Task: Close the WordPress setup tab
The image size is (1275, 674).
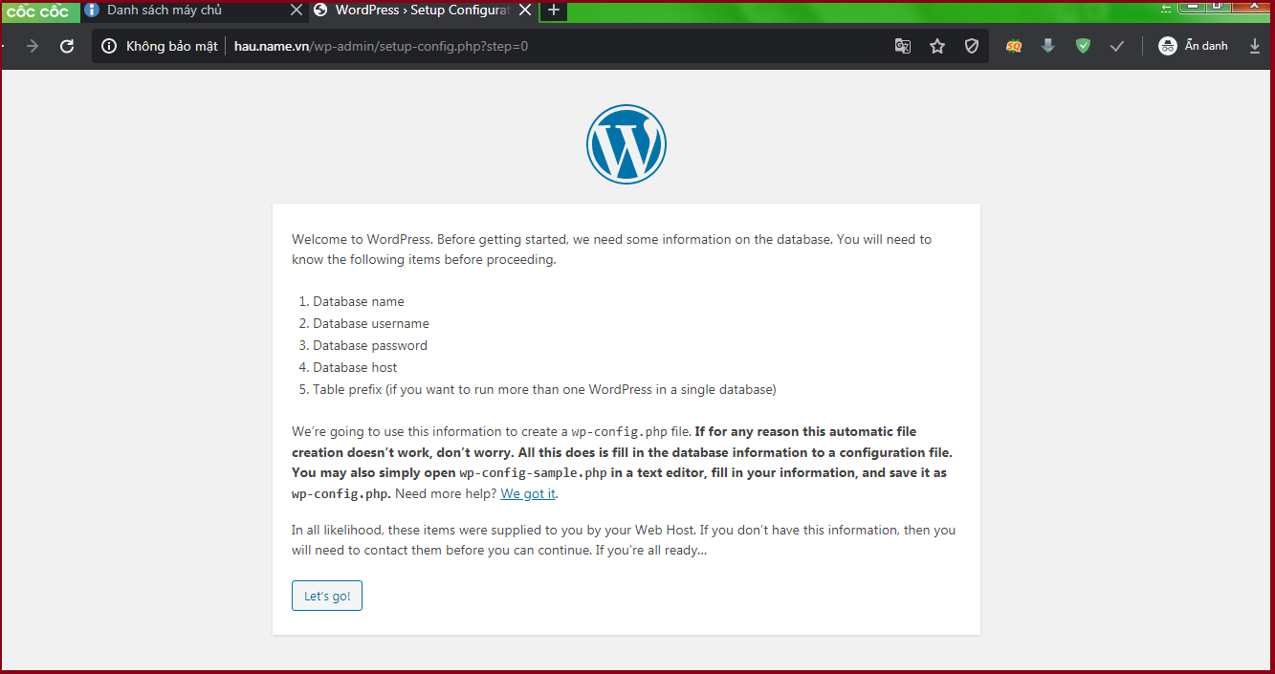Action: tap(524, 11)
